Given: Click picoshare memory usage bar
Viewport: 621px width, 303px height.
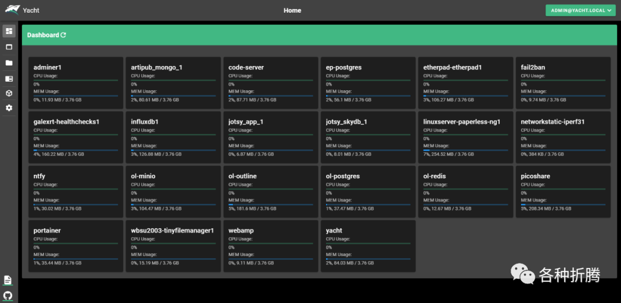Looking at the screenshot, I should pyautogui.click(x=563, y=204).
